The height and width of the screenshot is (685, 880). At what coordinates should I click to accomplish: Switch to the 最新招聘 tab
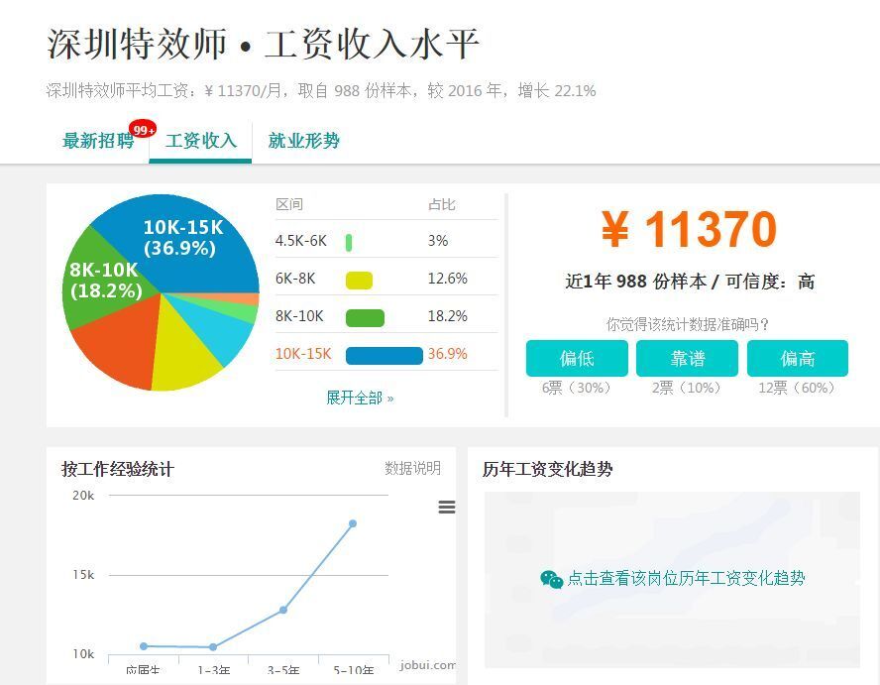tap(97, 141)
